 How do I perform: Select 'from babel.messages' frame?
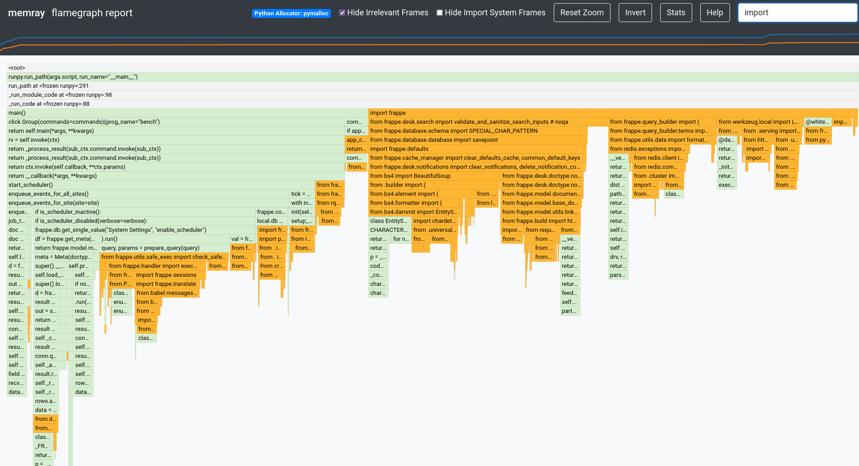(167, 293)
